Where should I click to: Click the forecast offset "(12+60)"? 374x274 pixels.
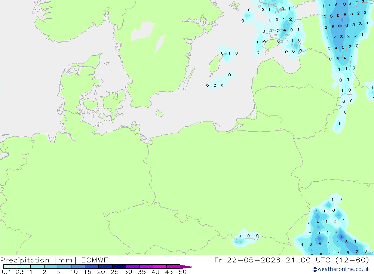click(352, 260)
